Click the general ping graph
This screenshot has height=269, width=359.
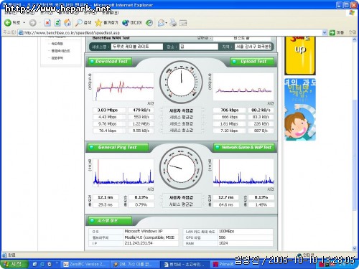123,173
